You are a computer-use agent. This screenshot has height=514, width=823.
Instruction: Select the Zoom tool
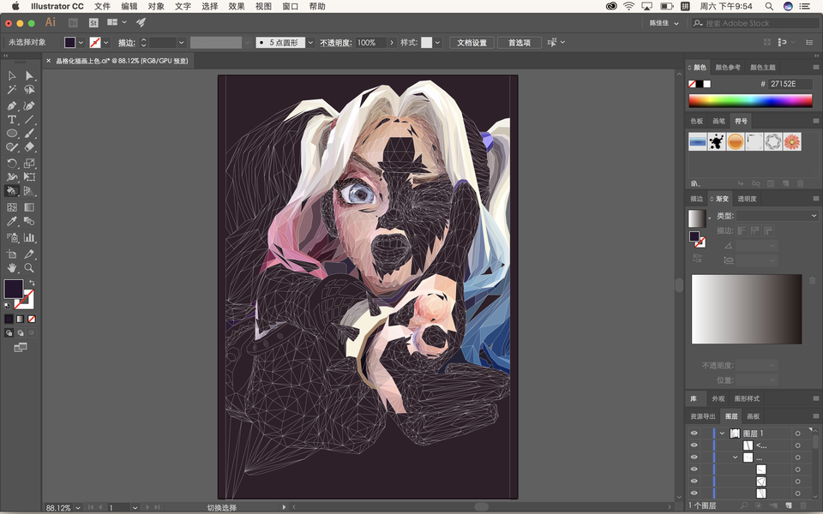click(29, 268)
